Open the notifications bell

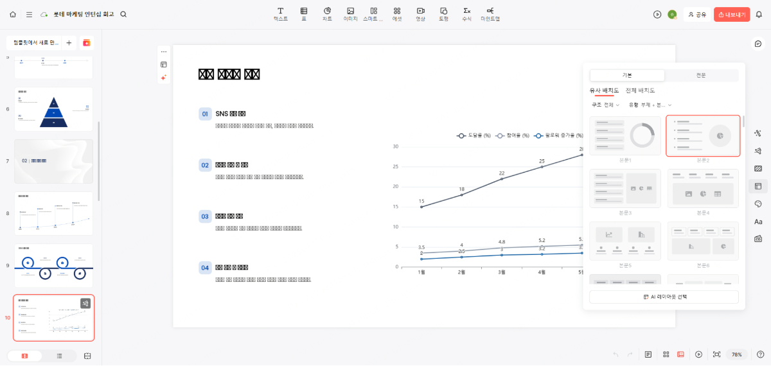(x=759, y=14)
